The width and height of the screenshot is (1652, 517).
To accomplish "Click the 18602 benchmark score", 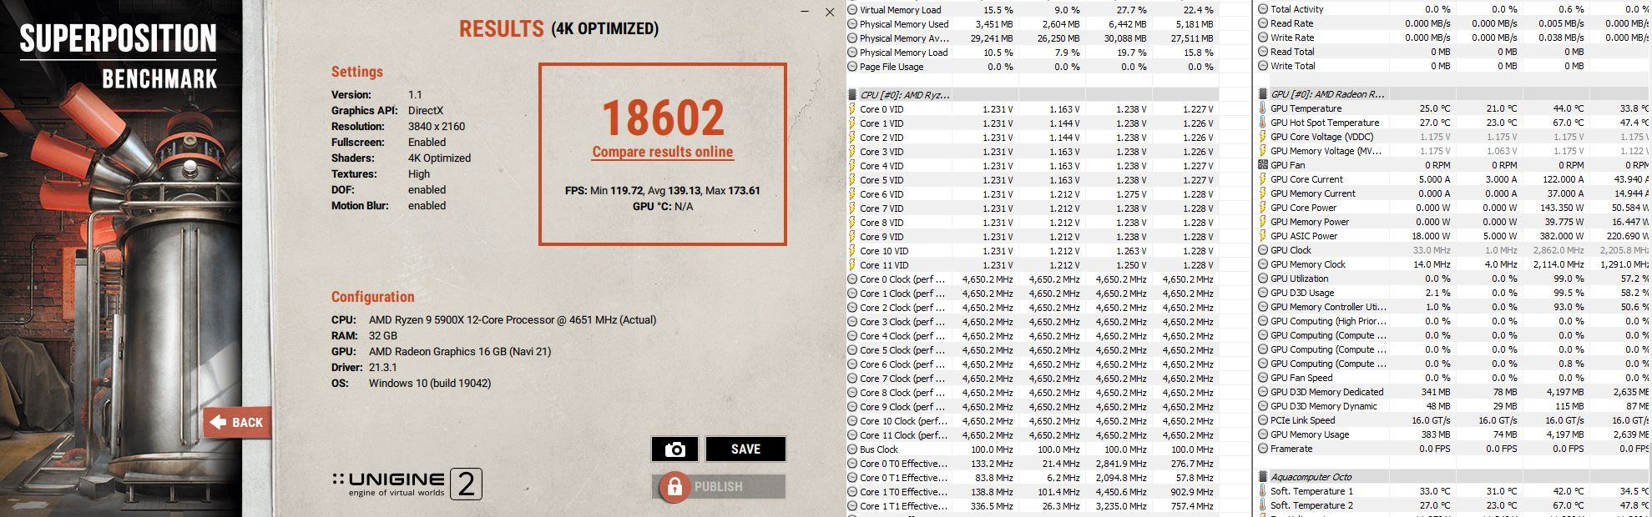I will pyautogui.click(x=663, y=118).
